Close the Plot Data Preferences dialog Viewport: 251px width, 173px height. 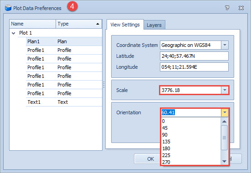click(x=241, y=8)
